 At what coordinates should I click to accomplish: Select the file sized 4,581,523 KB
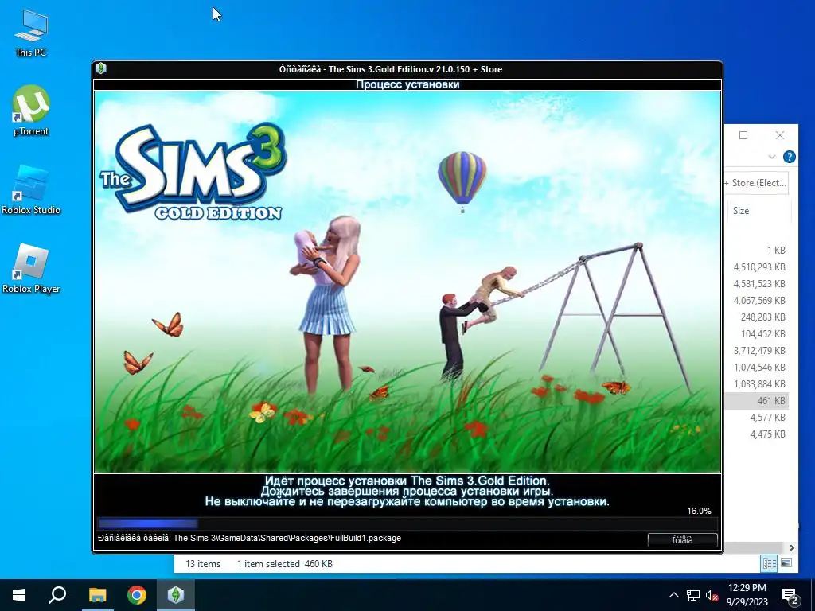(758, 284)
